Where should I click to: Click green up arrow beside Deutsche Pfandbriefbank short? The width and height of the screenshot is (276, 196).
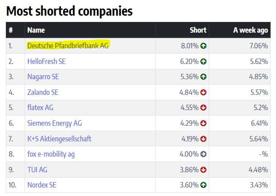tap(204, 46)
